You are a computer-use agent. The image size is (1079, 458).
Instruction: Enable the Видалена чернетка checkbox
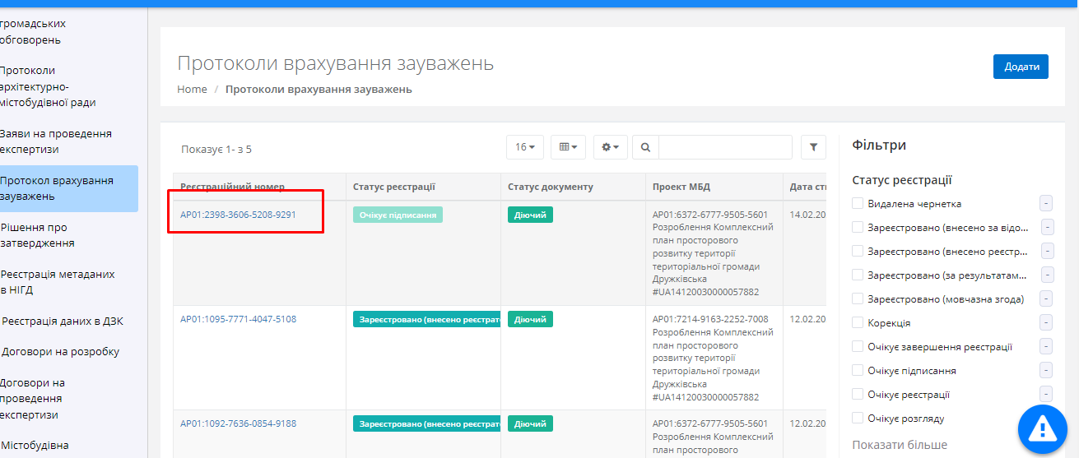858,204
